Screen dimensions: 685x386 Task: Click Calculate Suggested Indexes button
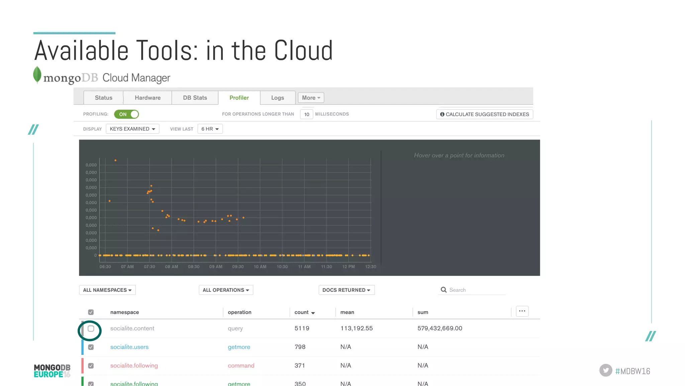484,114
